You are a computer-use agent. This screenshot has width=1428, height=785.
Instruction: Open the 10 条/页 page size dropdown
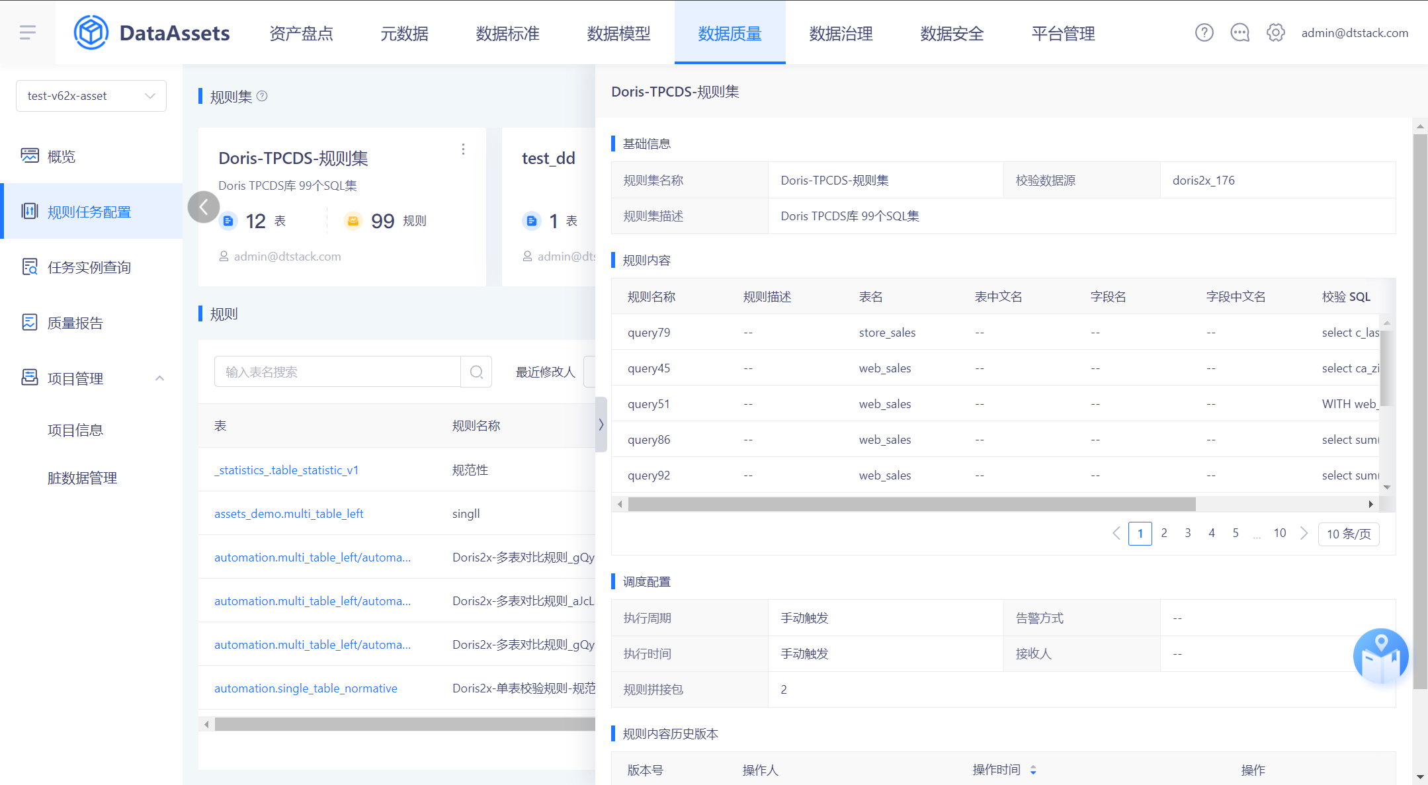1349,534
